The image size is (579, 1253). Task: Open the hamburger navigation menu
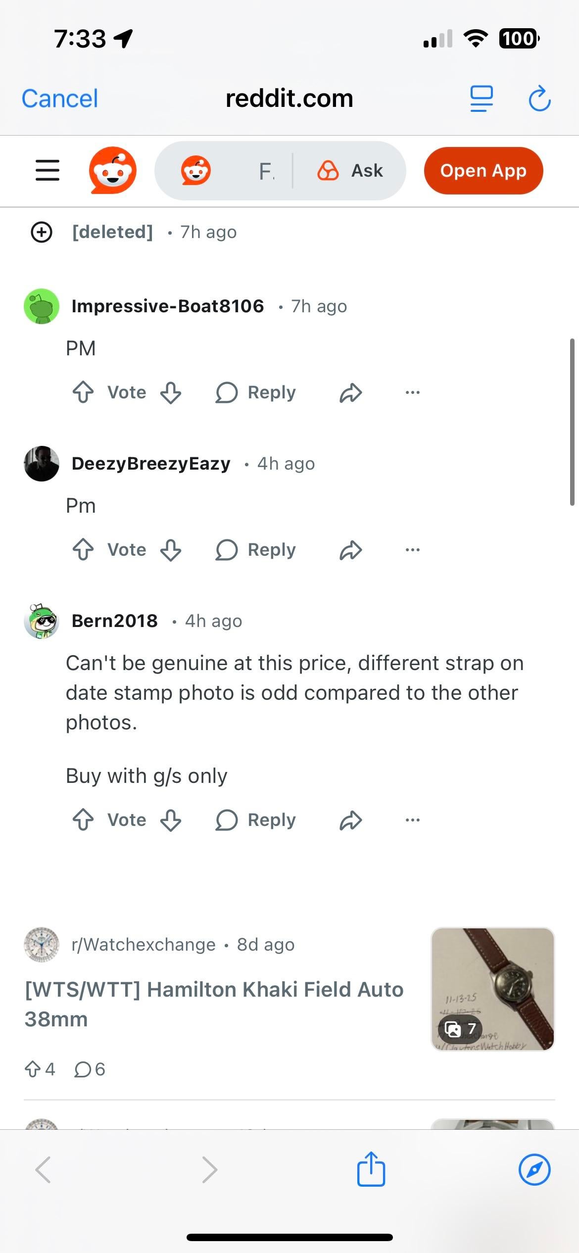pyautogui.click(x=48, y=170)
